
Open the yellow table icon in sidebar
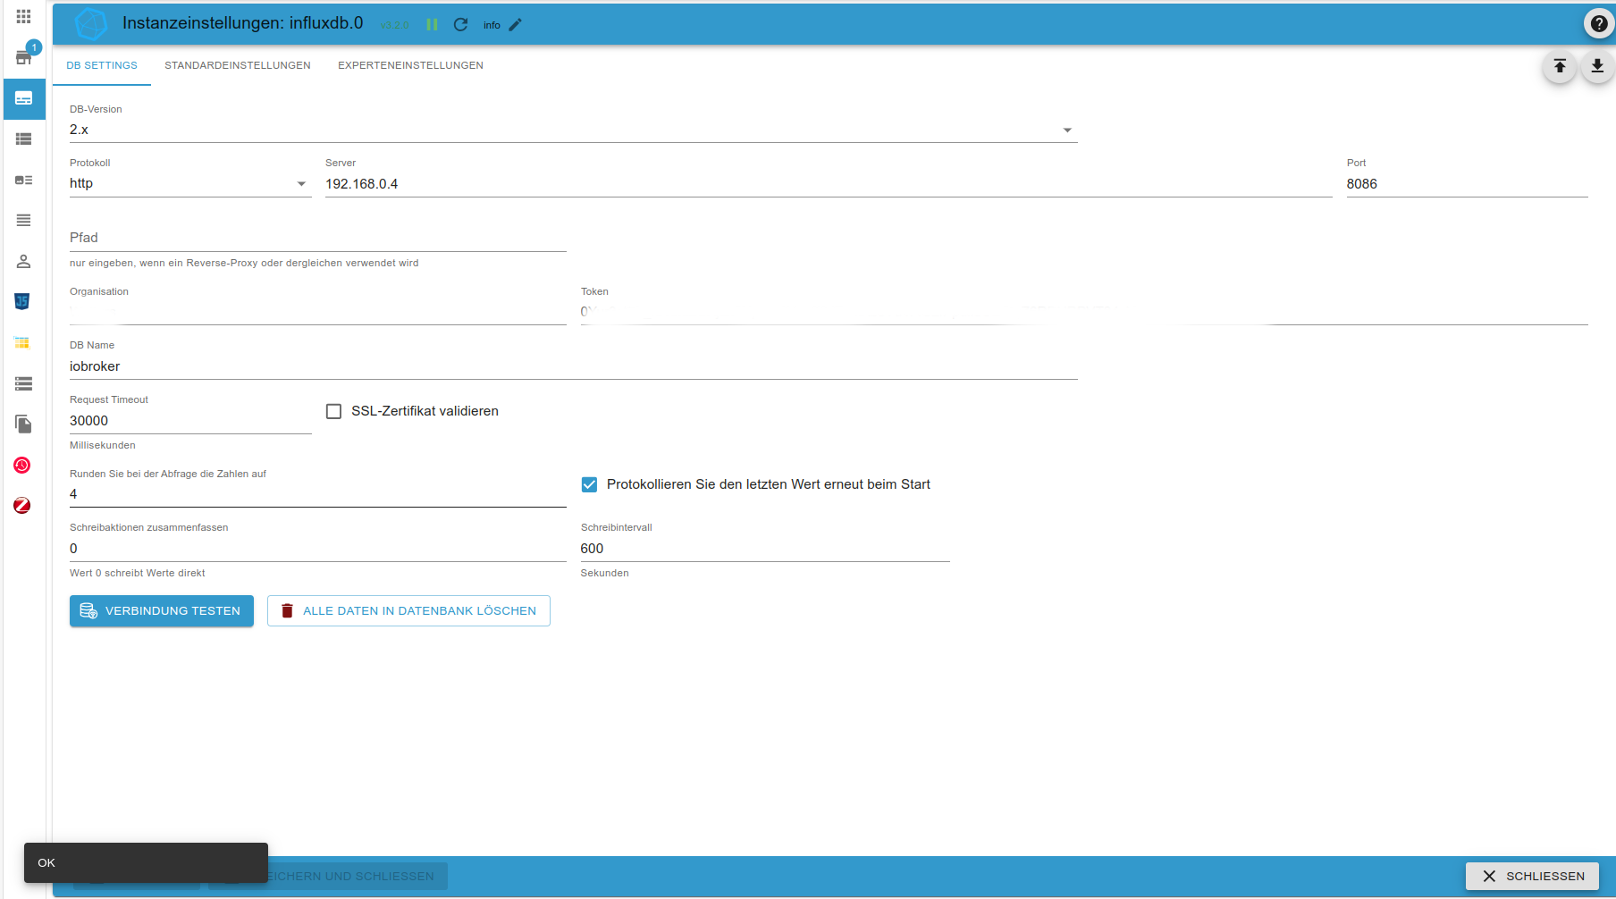click(22, 342)
